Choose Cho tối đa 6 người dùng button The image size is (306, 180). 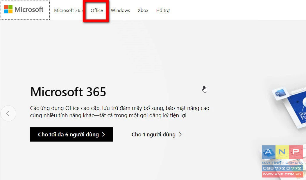tap(71, 135)
